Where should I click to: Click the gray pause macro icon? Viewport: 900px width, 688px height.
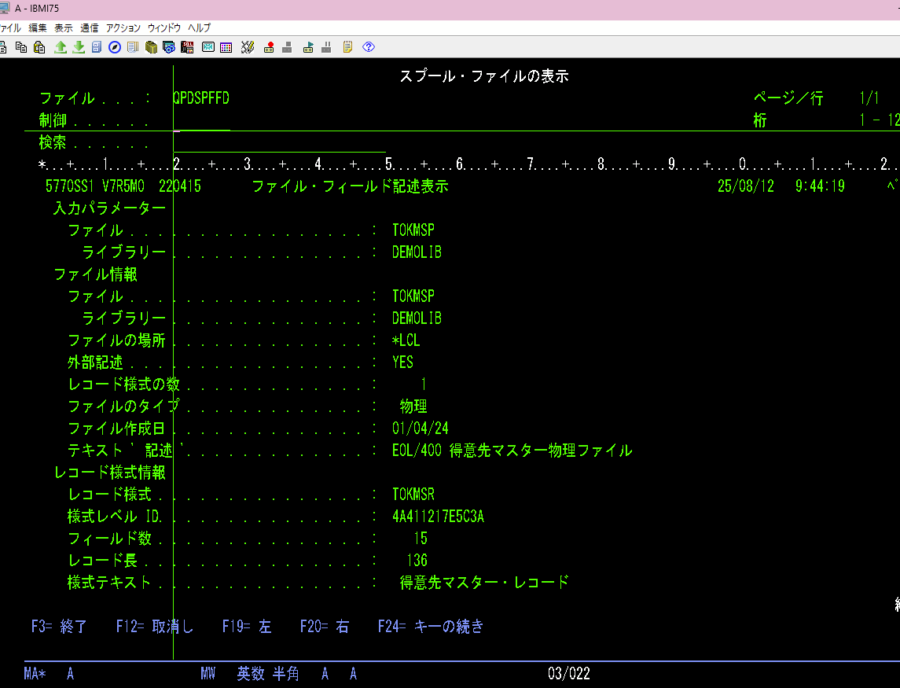pos(327,47)
